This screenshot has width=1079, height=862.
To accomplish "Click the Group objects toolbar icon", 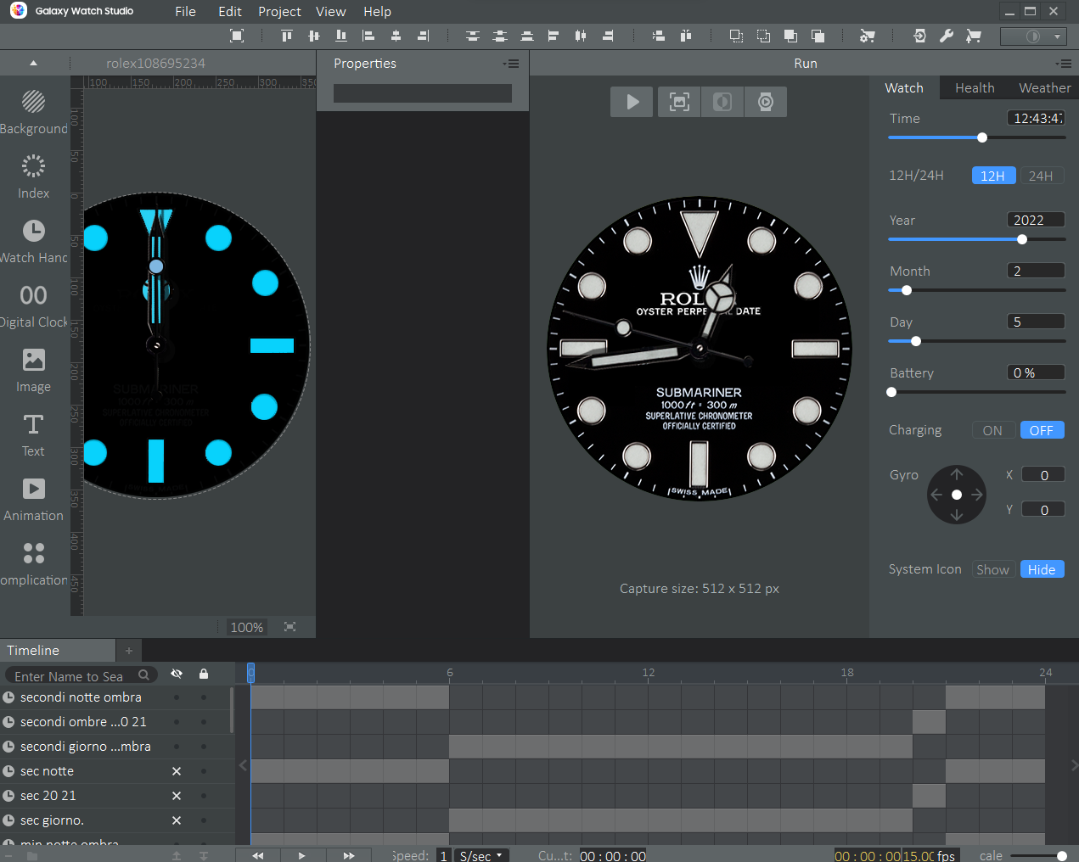I will [x=736, y=36].
